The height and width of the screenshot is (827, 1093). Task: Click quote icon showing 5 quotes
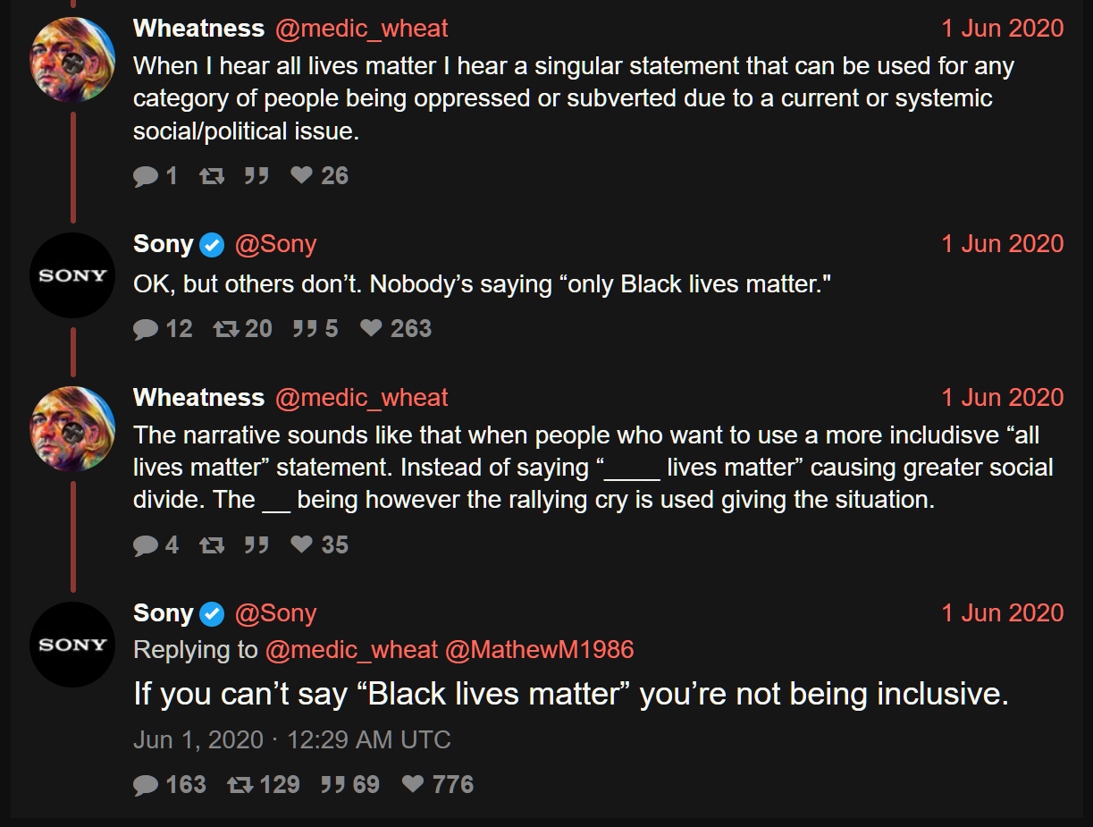pyautogui.click(x=306, y=329)
